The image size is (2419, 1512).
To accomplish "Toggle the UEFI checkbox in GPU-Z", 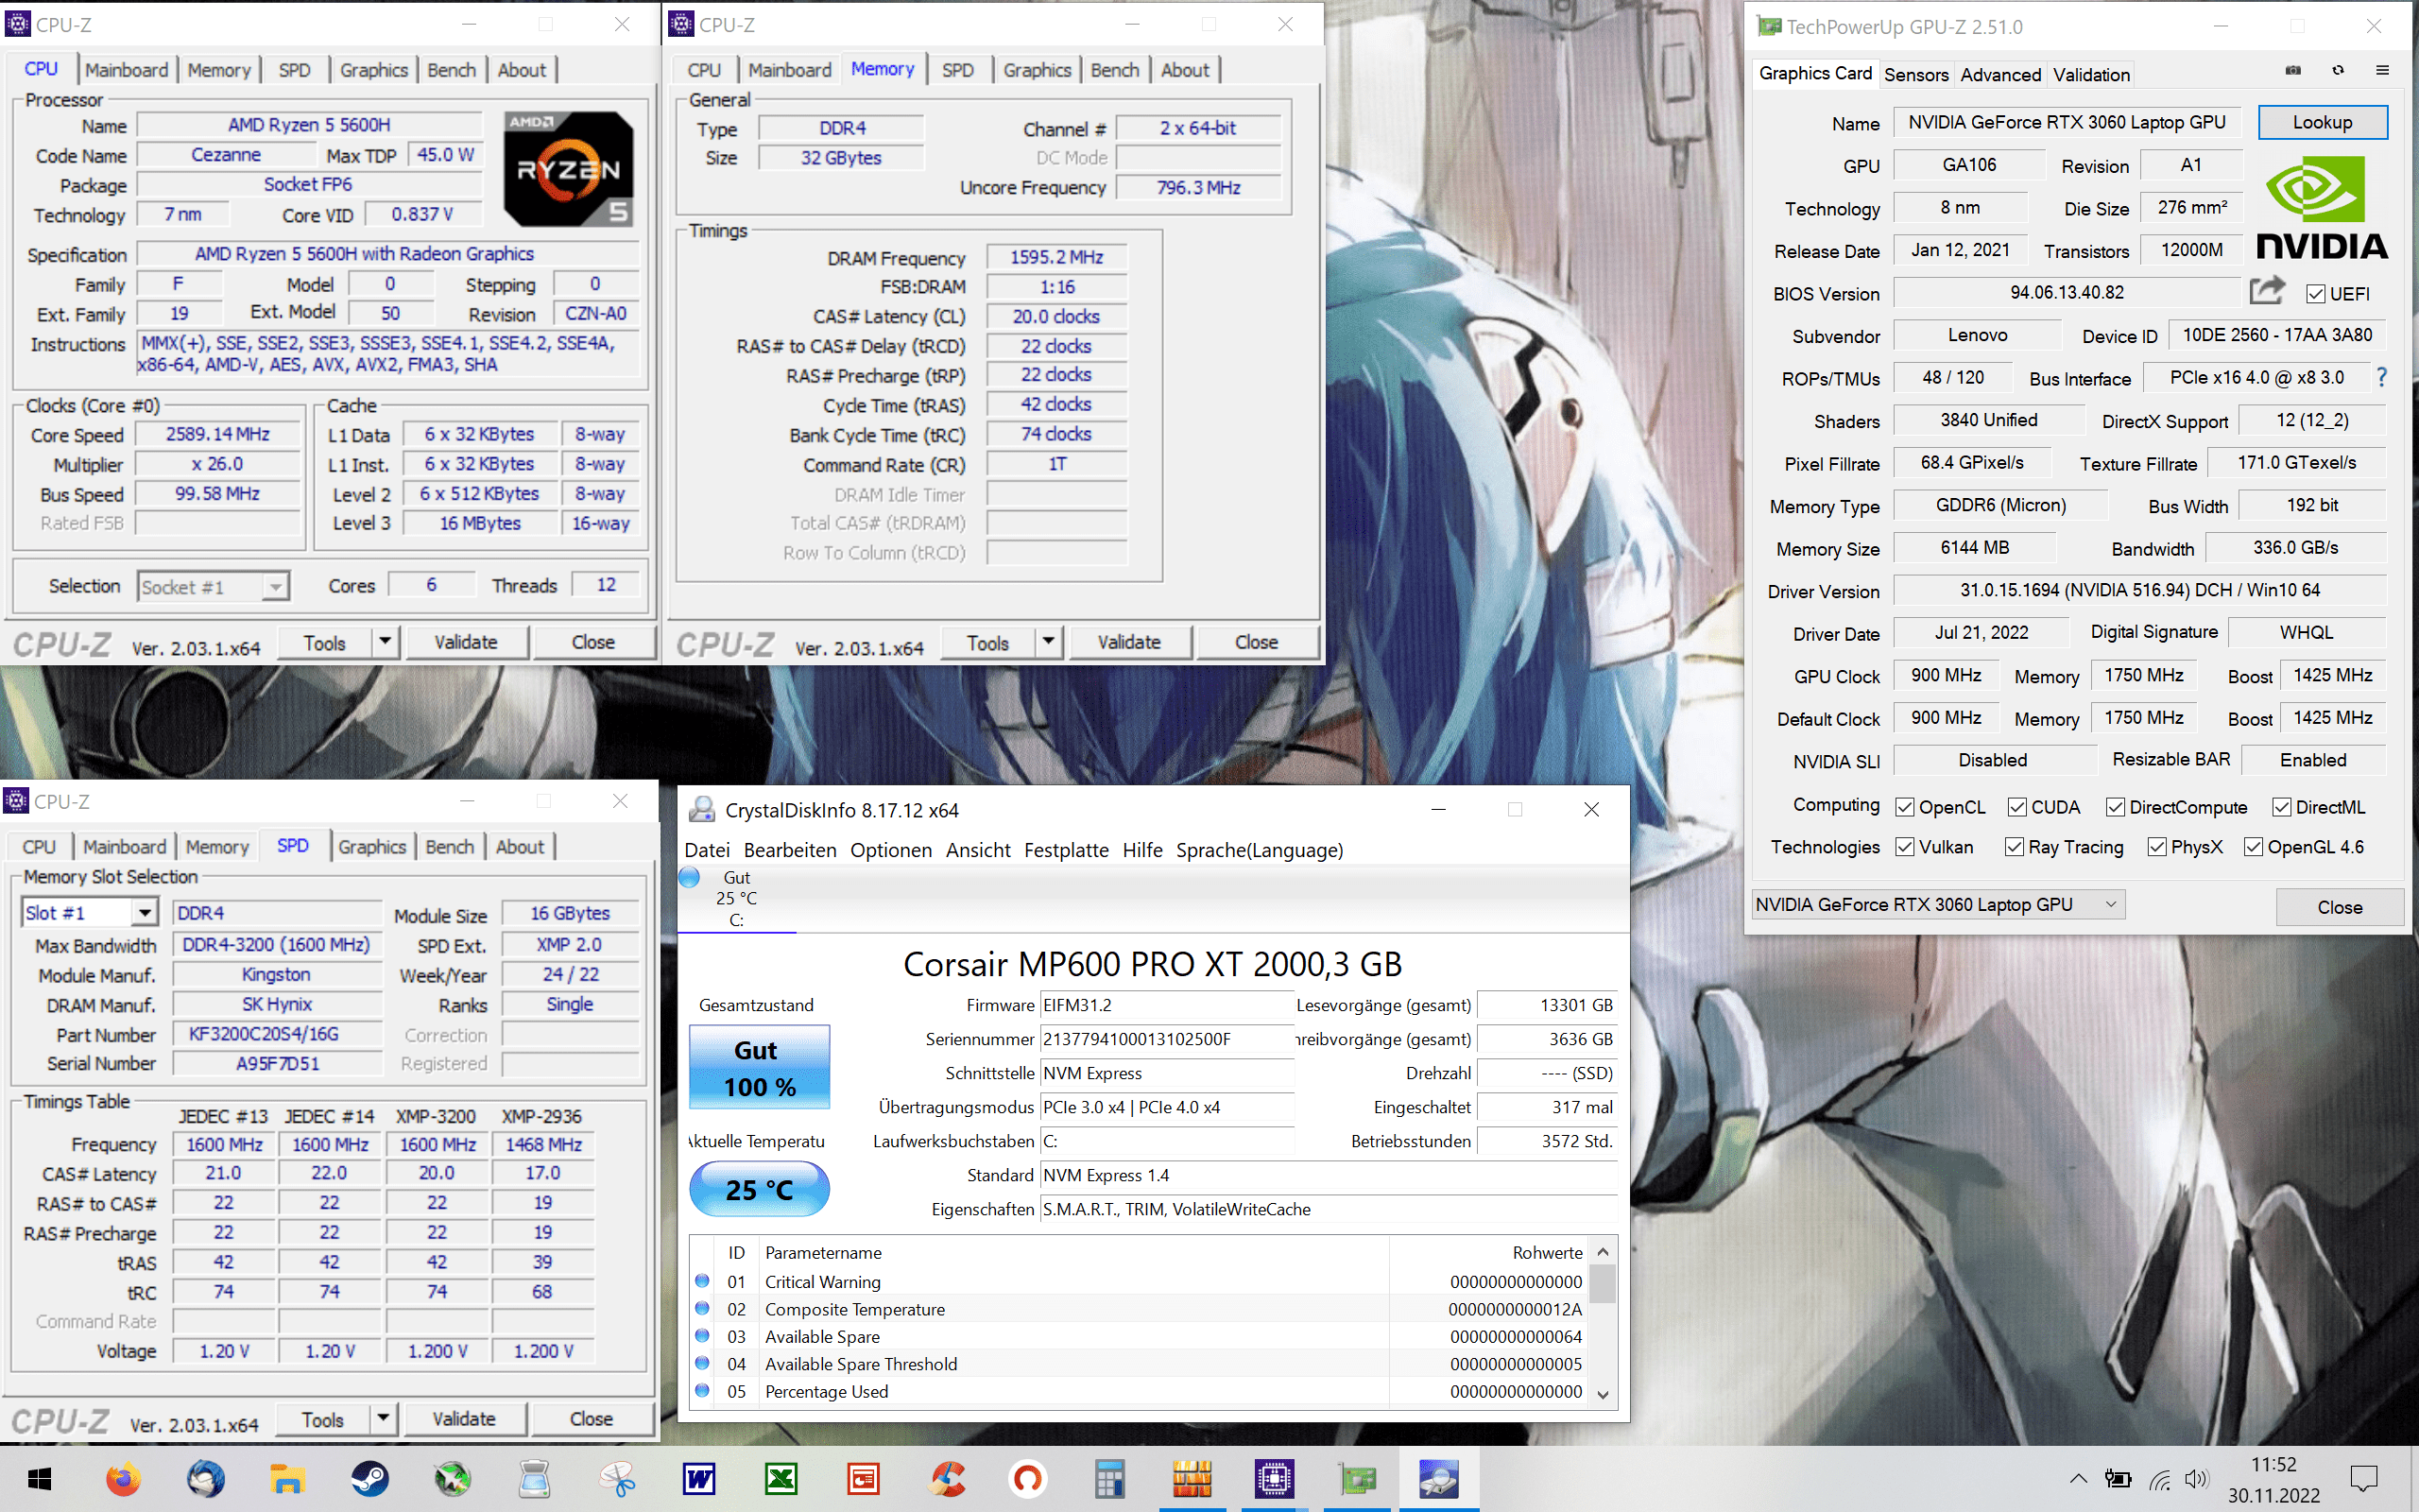I will [2315, 294].
